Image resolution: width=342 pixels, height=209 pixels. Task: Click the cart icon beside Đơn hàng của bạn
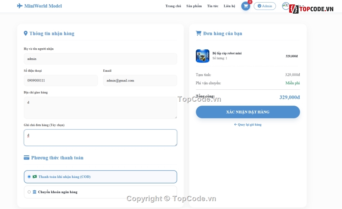coord(198,33)
